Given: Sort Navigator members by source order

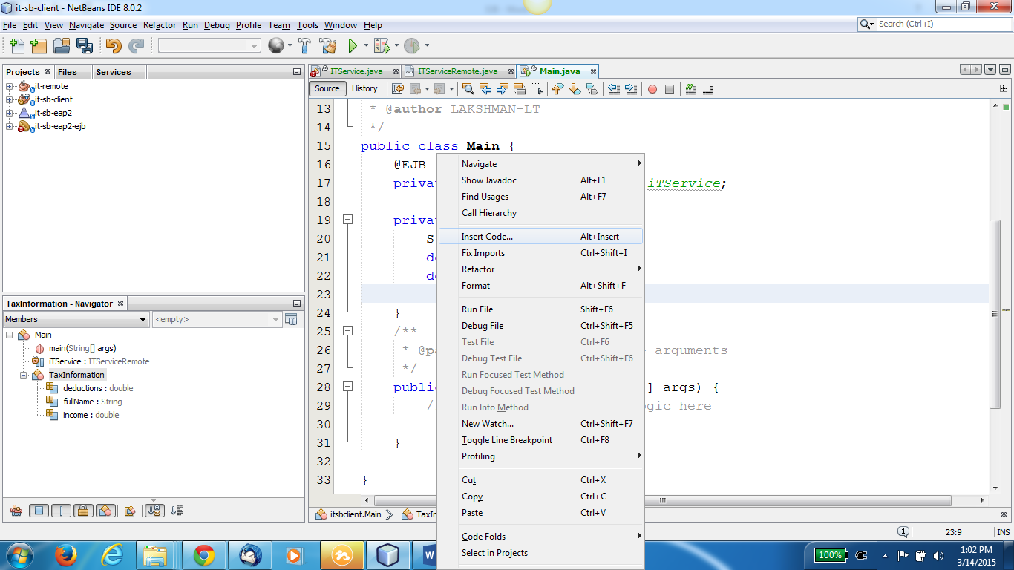Looking at the screenshot, I should [177, 511].
